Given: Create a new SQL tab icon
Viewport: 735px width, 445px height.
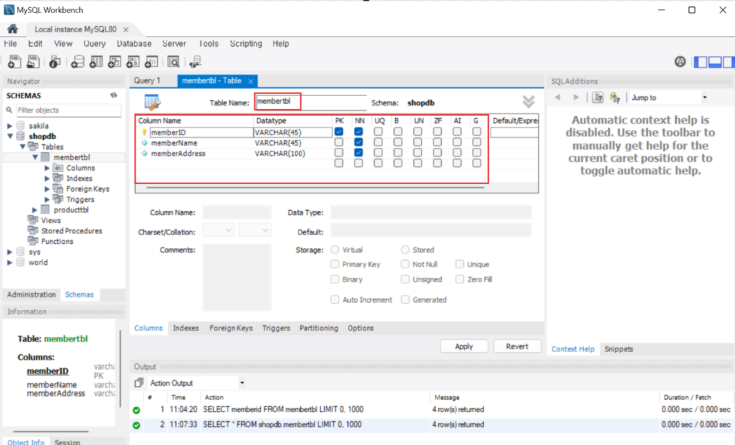Looking at the screenshot, I should pos(14,61).
